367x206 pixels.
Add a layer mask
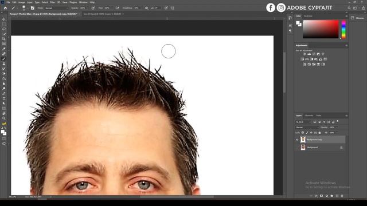[322, 196]
